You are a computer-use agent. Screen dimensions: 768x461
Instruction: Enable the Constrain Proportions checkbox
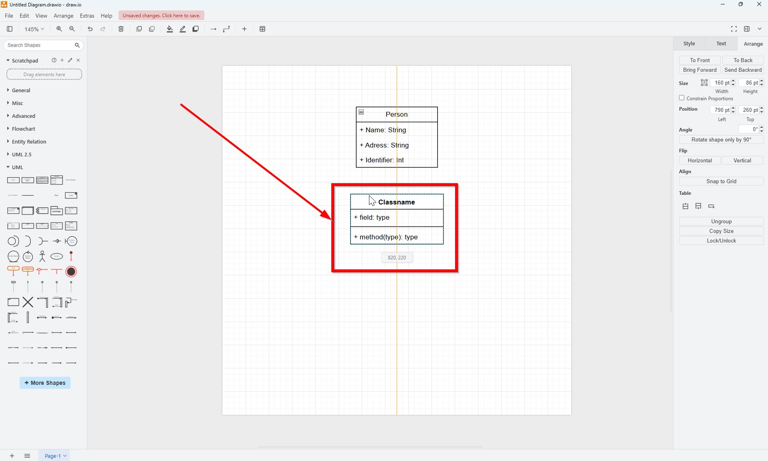681,98
